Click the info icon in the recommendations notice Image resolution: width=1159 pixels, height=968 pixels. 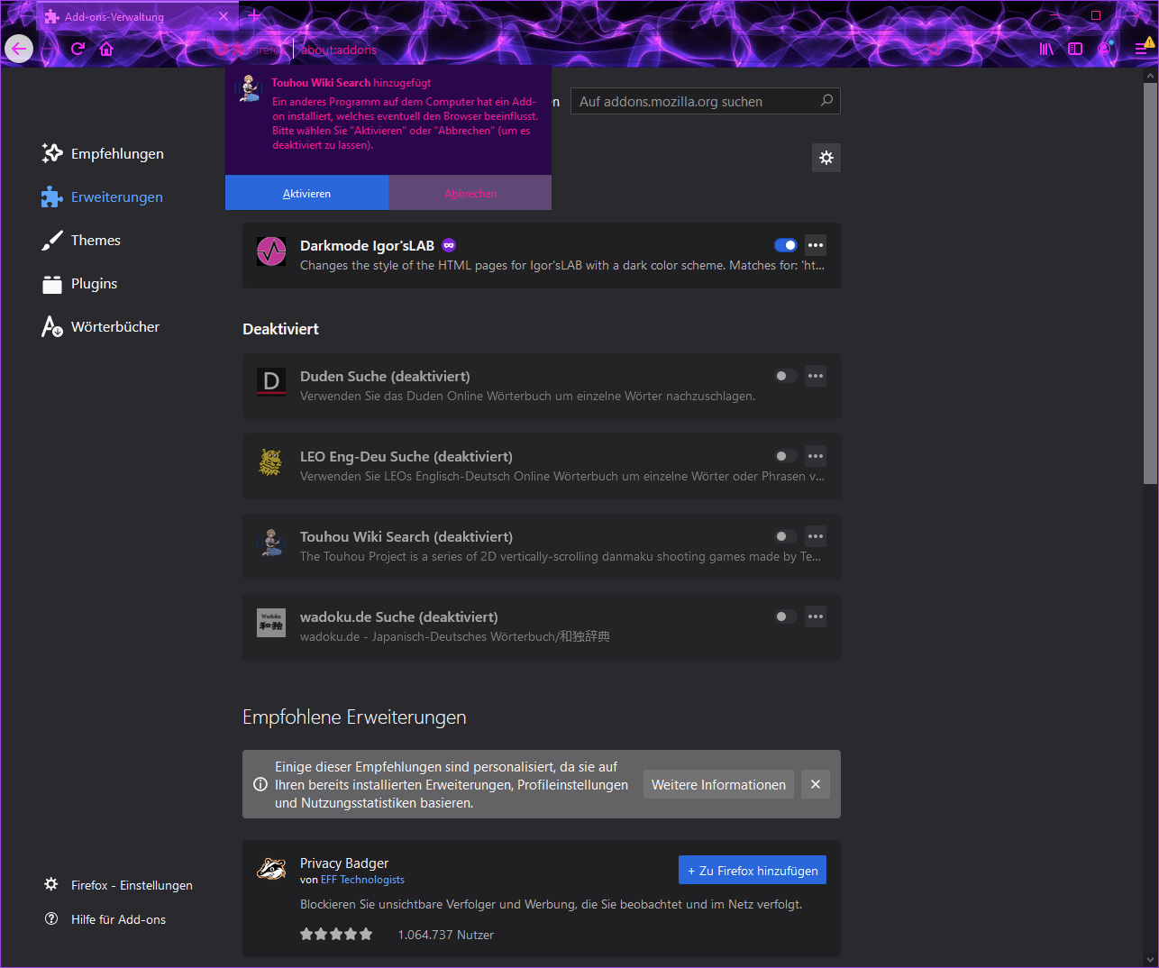pos(260,784)
